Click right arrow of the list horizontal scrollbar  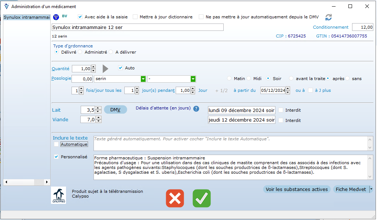[47, 182]
